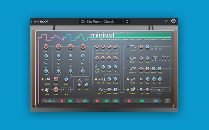Toggle the SPACE effect LED

click(x=128, y=90)
